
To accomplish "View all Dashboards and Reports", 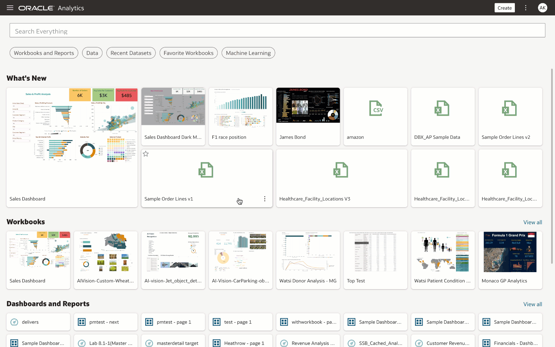I will point(533,304).
